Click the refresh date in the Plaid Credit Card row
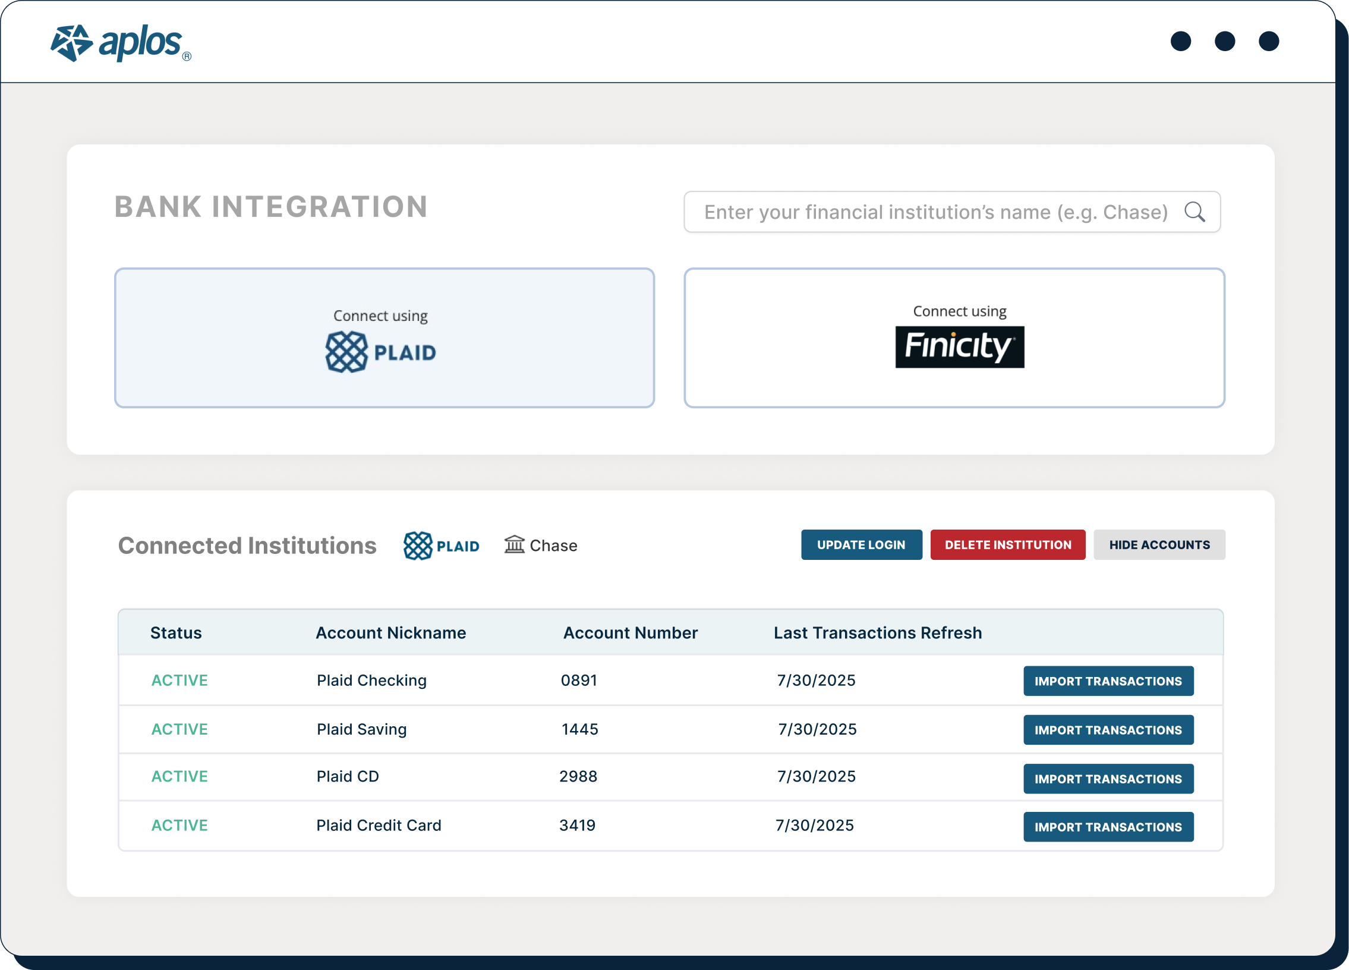 point(814,825)
